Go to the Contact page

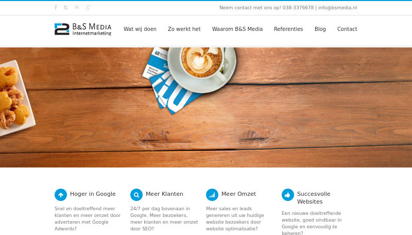coord(347,29)
